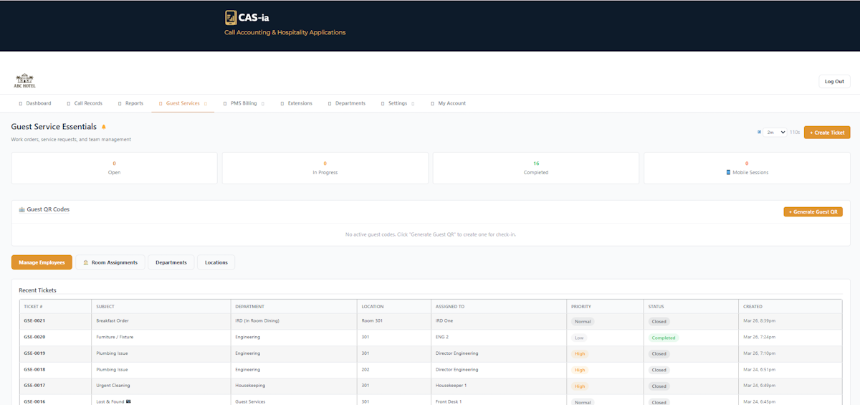The height and width of the screenshot is (405, 860).
Task: Open ticket GSE-0021
Action: [x=34, y=320]
